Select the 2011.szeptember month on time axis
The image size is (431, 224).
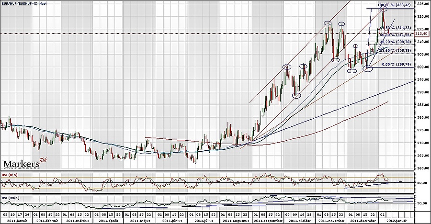268,221
